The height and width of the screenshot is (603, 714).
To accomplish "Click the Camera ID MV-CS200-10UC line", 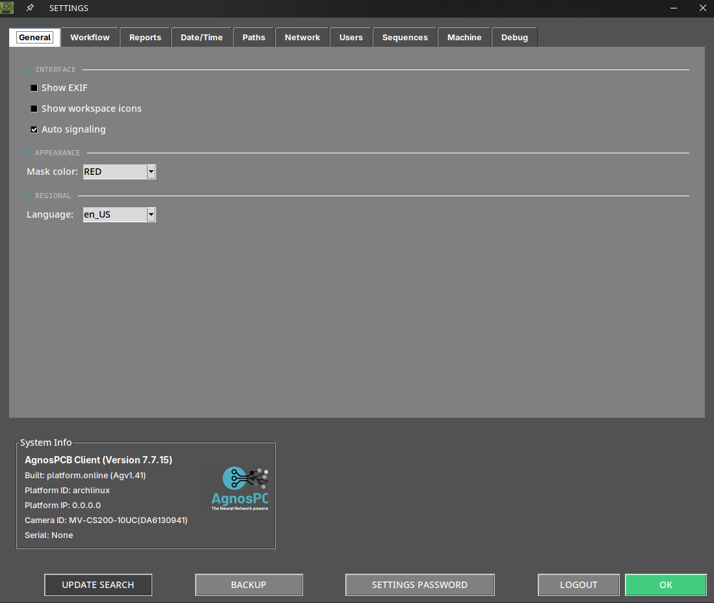I will coord(106,520).
